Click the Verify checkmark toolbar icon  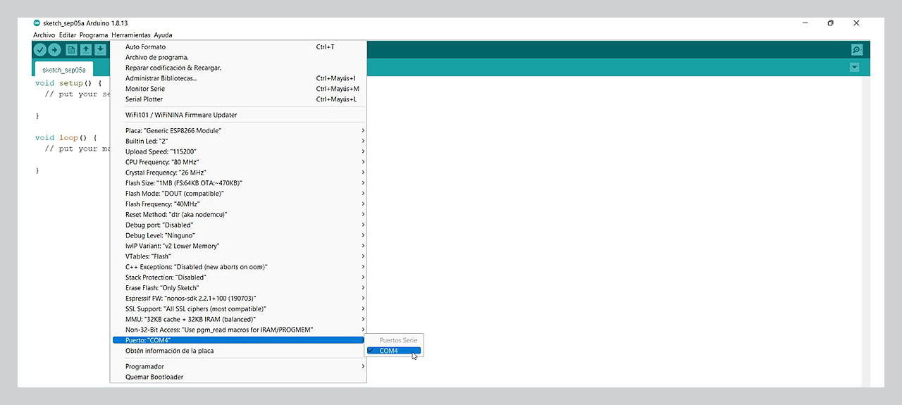40,49
